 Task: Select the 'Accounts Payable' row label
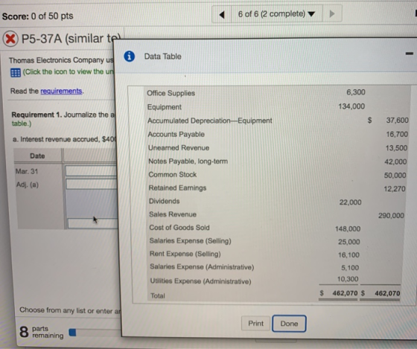pyautogui.click(x=176, y=134)
